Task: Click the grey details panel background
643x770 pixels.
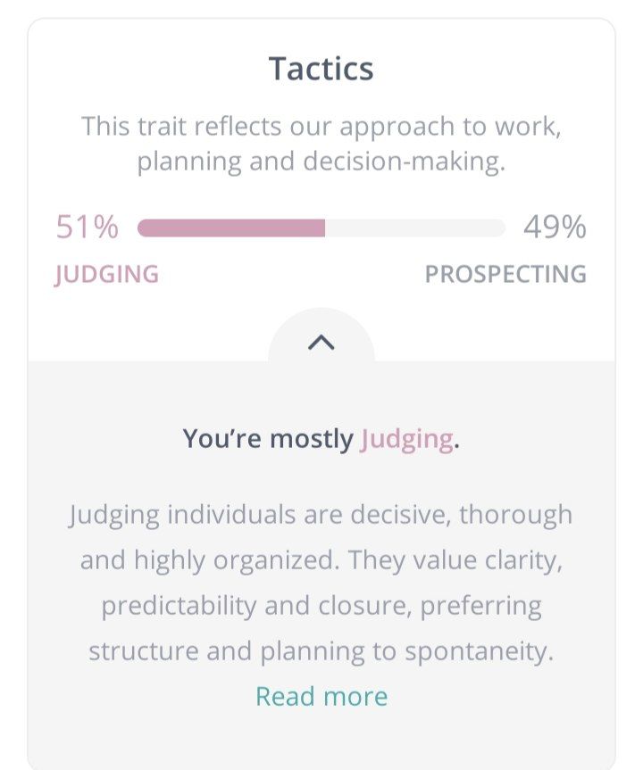Action: tap(321, 737)
